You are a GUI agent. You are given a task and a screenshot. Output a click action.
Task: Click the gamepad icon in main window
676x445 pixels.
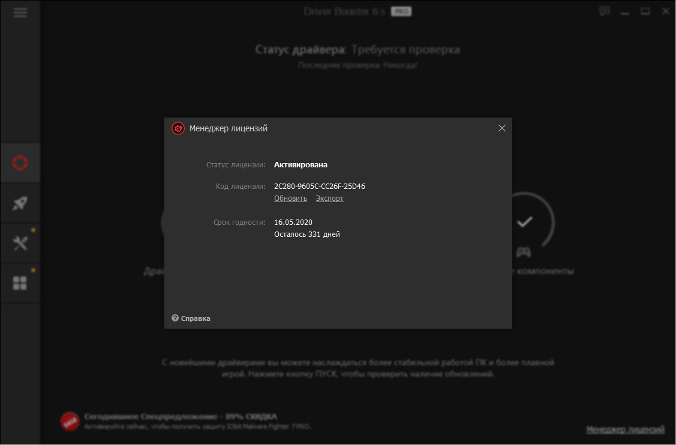[x=524, y=252]
